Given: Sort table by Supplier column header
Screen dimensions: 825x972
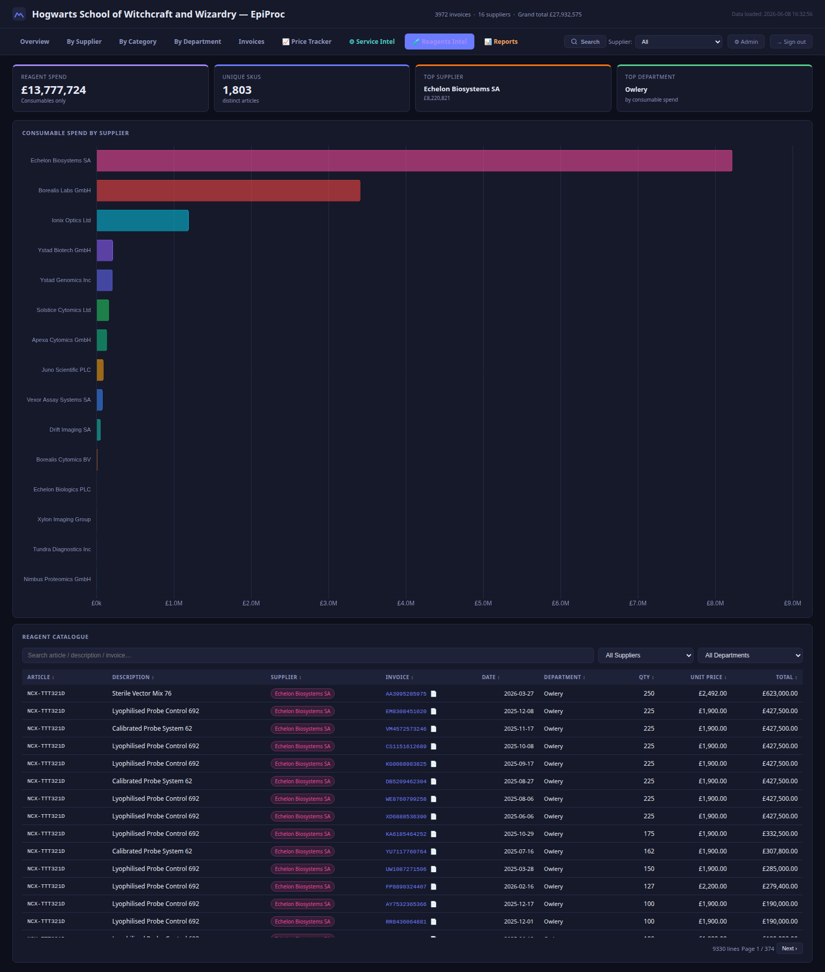Looking at the screenshot, I should 286,677.
